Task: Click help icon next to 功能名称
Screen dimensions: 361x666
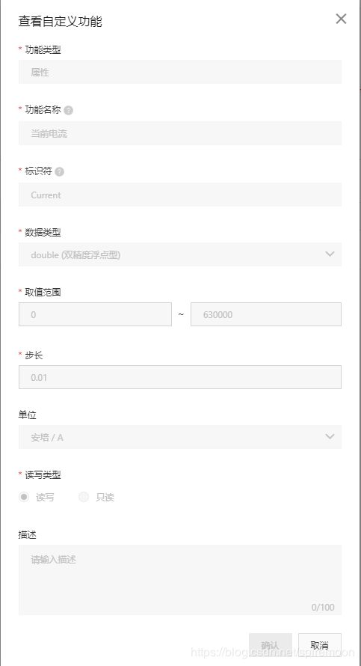Action: (68, 111)
